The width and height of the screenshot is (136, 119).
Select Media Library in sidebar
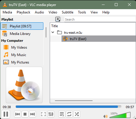click(x=22, y=34)
